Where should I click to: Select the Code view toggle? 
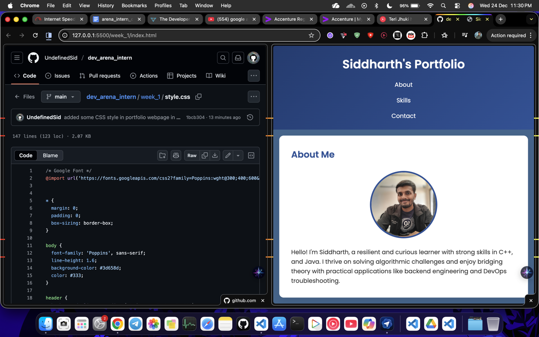click(26, 155)
